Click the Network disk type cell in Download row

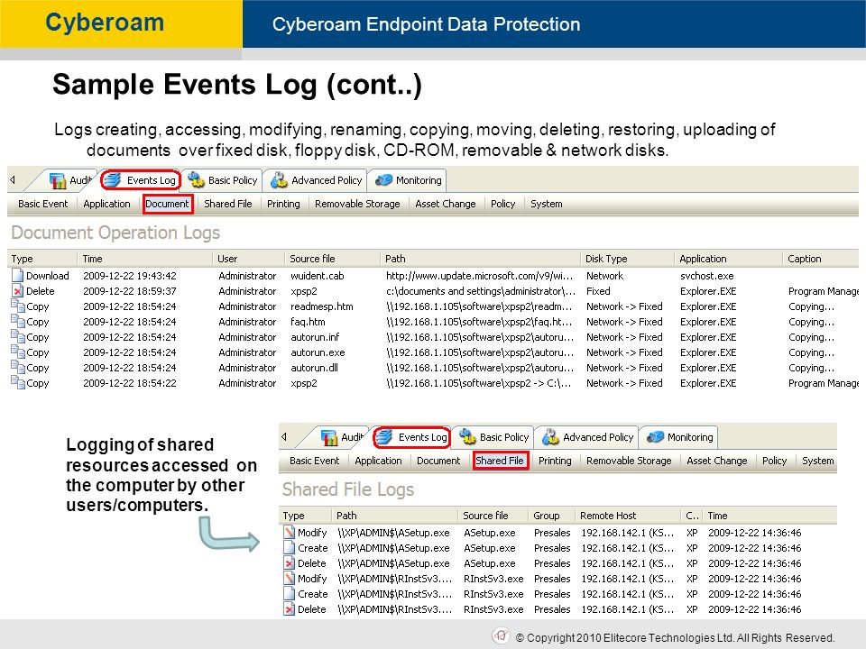(x=604, y=276)
